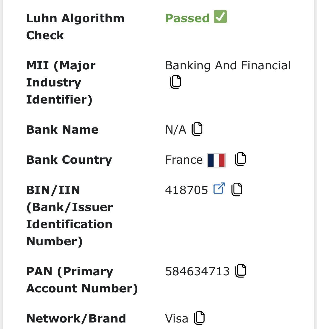Click the BIN value 418705

point(186,190)
